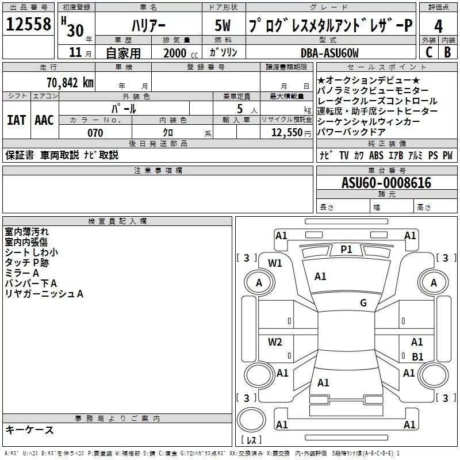Select the shift type IAT

16,120
